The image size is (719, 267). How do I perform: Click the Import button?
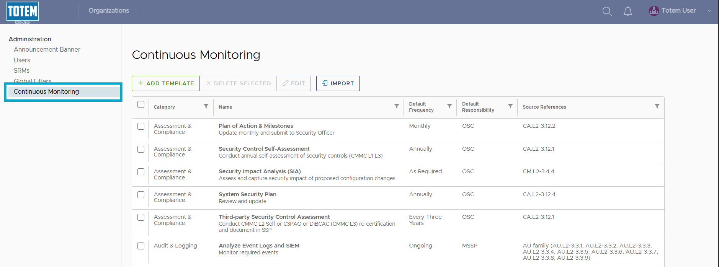click(x=338, y=83)
